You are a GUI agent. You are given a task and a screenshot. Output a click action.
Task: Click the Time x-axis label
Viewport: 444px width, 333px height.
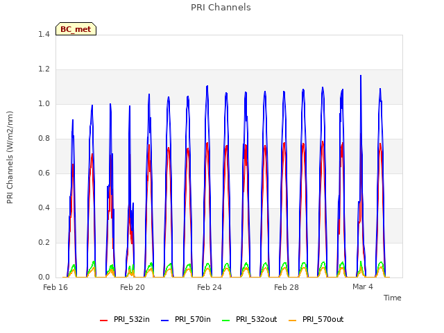click(x=393, y=298)
